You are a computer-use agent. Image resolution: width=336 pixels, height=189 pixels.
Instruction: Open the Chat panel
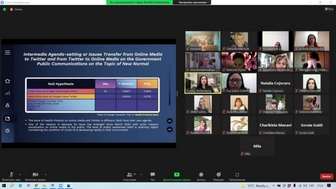point(152,176)
